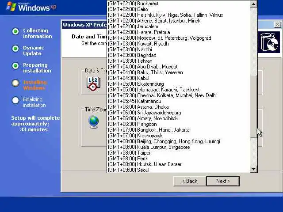Select (GMT+07:00) Krasnoyarsk
The image size is (283, 212).
[179, 136]
